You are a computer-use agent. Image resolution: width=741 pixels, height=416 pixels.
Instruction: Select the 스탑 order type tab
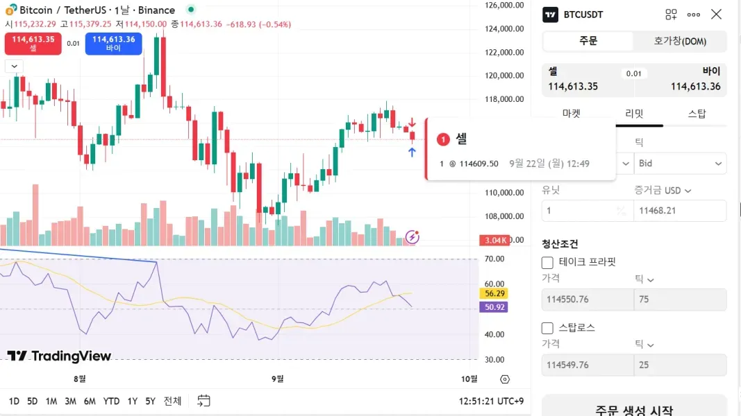pos(697,114)
